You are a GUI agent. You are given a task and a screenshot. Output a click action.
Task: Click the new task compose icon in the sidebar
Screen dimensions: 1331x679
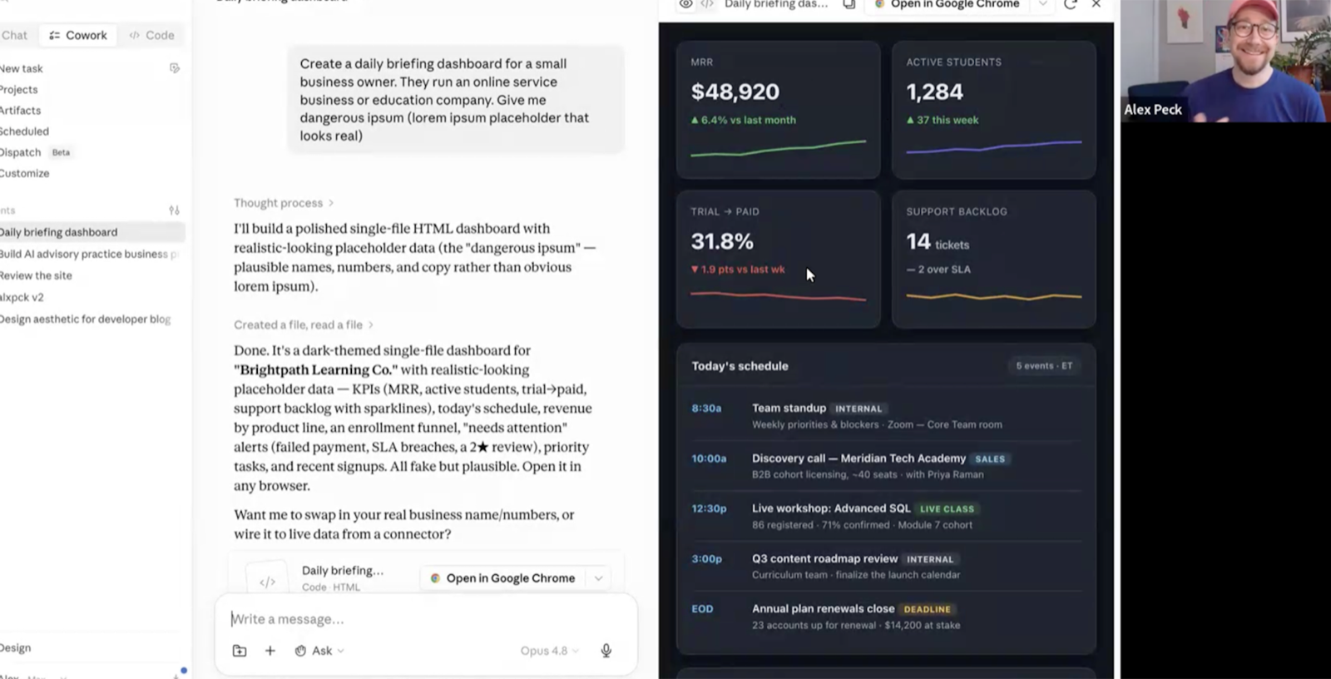175,68
